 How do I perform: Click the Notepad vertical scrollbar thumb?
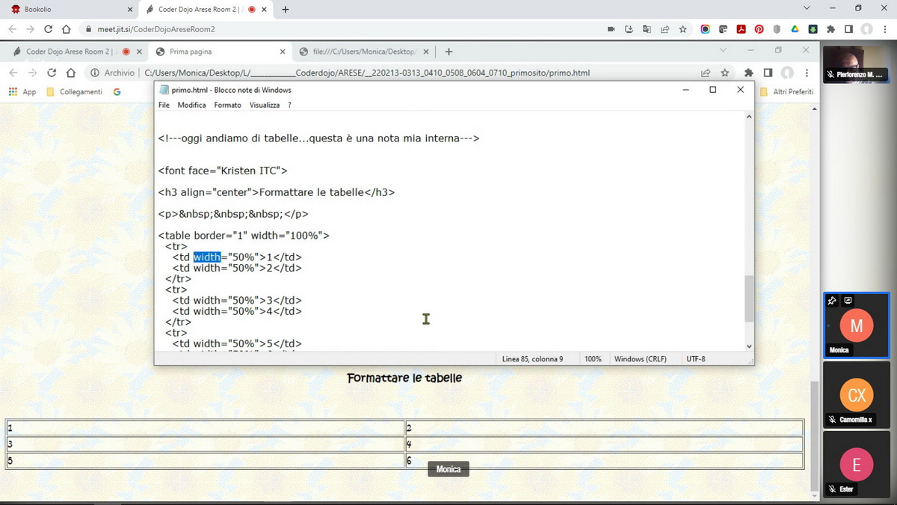point(749,299)
